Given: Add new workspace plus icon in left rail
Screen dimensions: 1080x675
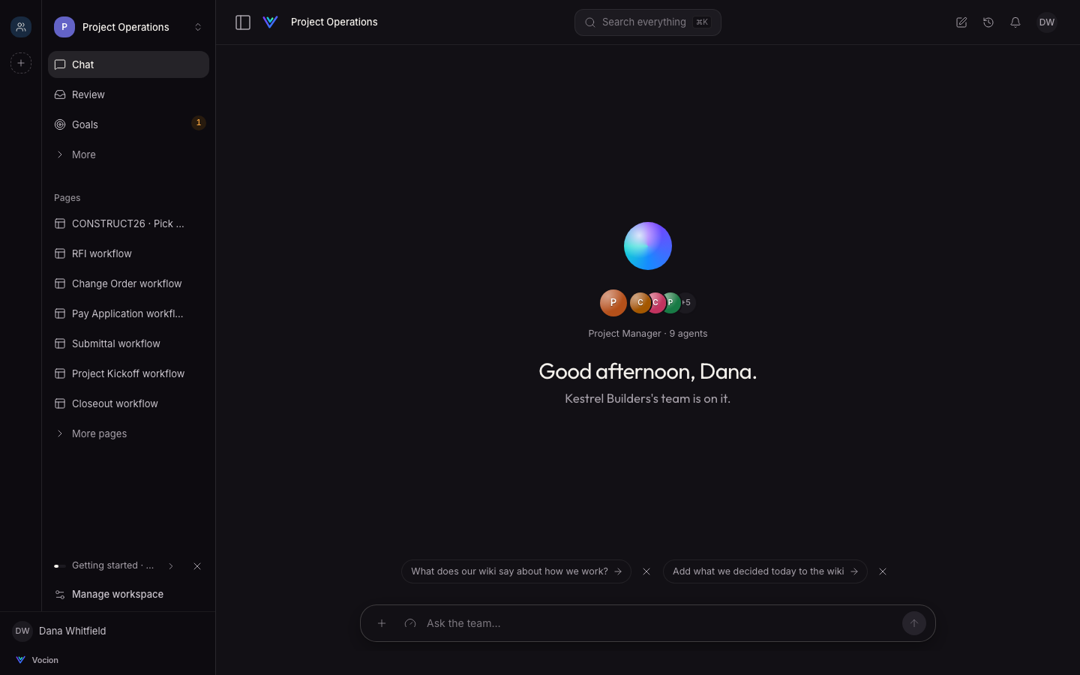Looking at the screenshot, I should 21,63.
